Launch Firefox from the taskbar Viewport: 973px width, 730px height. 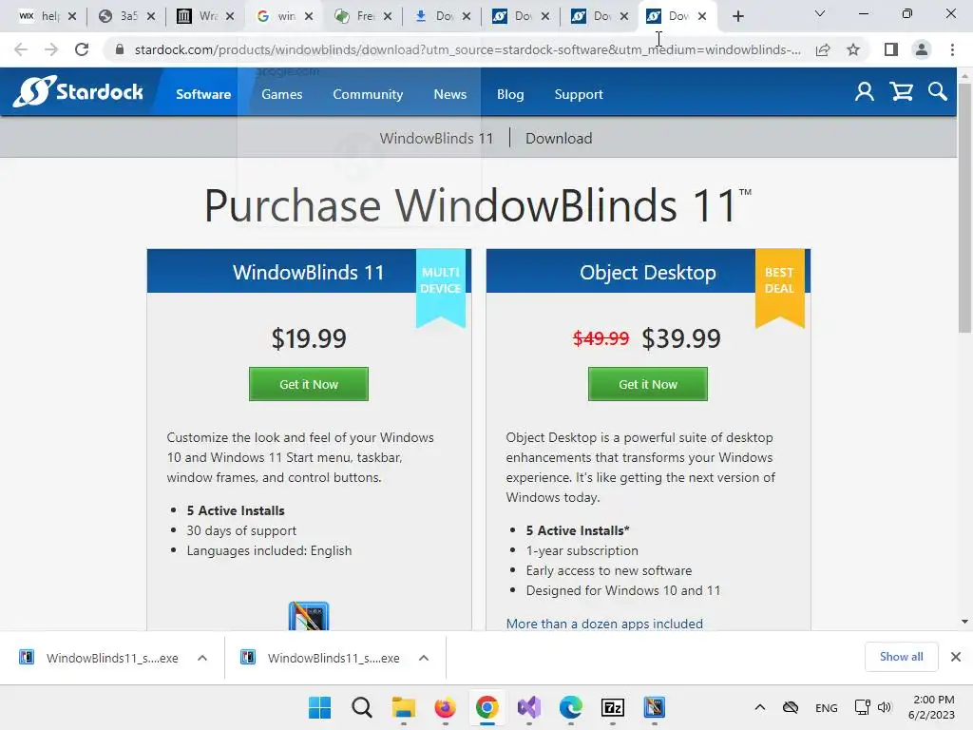(x=445, y=707)
